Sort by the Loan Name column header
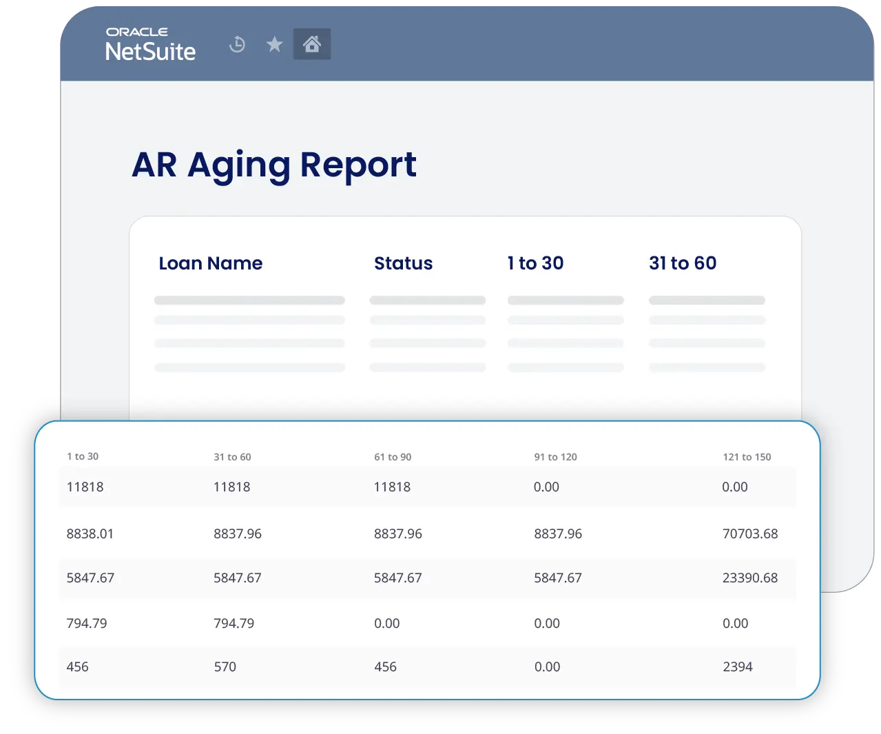 click(x=211, y=263)
